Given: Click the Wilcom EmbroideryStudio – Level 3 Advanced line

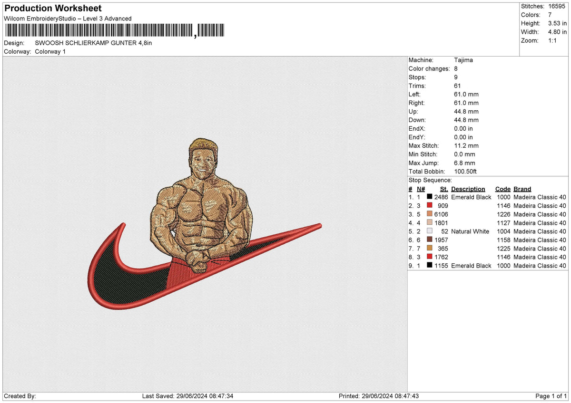Looking at the screenshot, I should [68, 19].
